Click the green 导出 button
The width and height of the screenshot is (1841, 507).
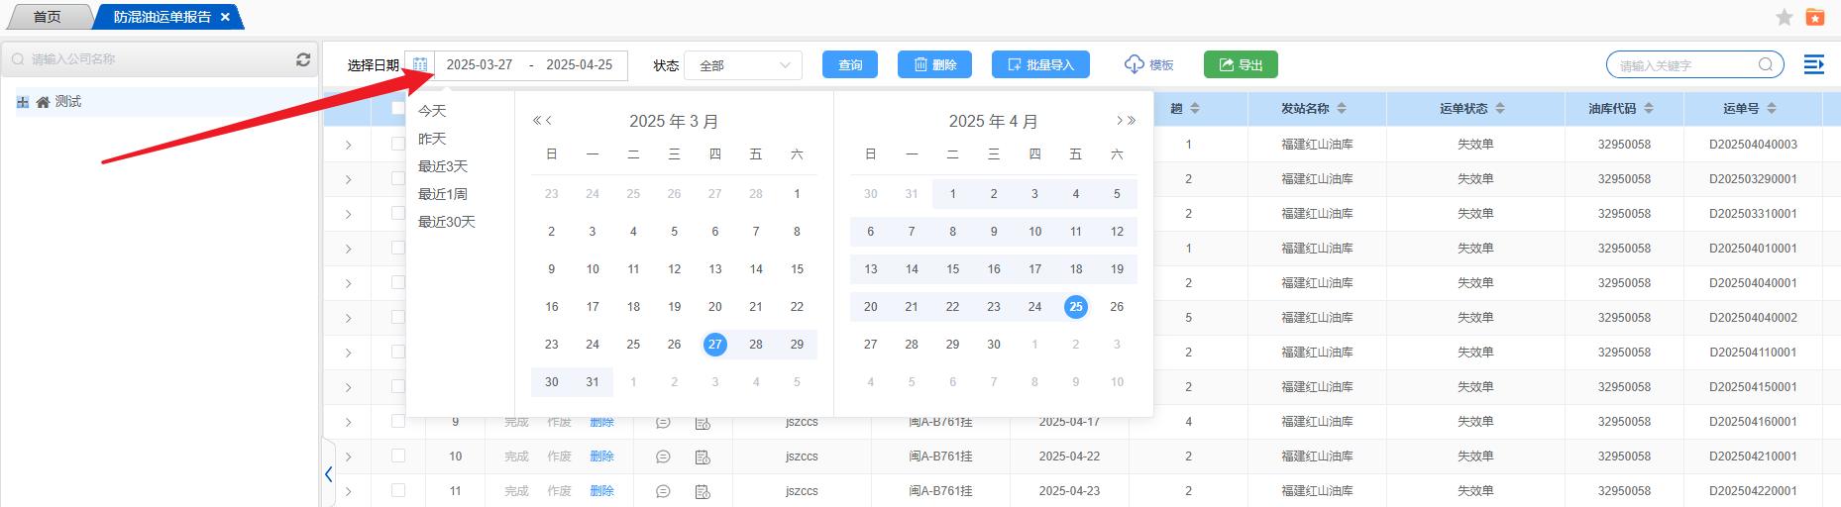coord(1241,64)
